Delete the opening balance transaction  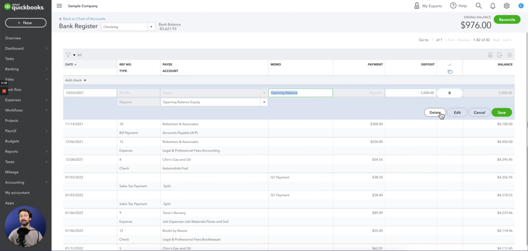435,113
